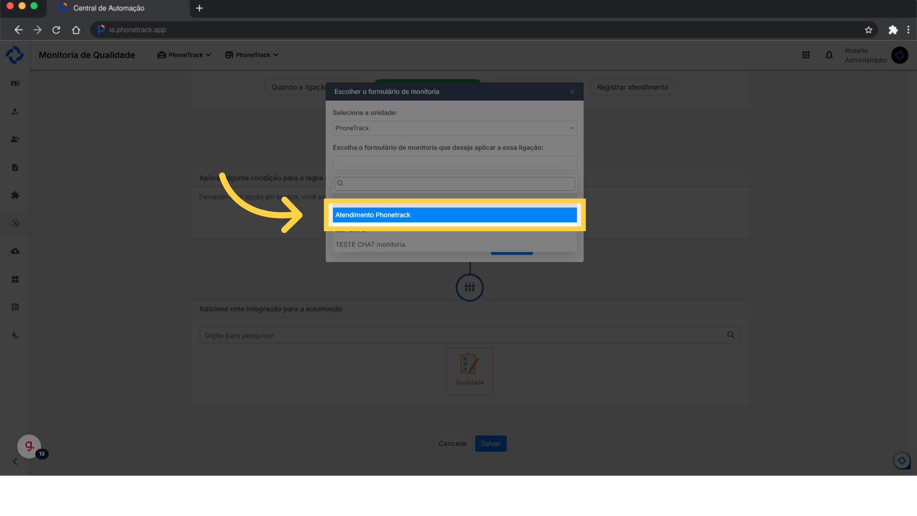Image resolution: width=917 pixels, height=516 pixels.
Task: Click the monitoring form selection field
Action: [x=455, y=163]
